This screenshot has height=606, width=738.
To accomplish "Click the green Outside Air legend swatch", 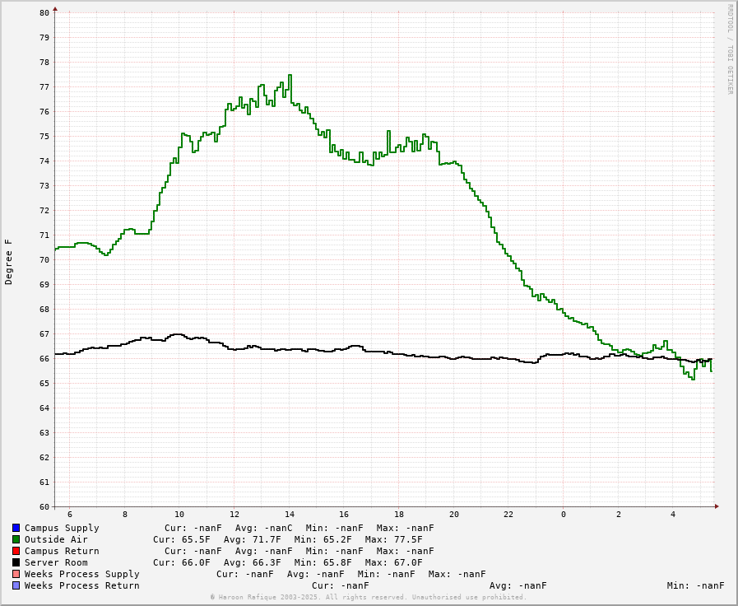I will (x=16, y=539).
